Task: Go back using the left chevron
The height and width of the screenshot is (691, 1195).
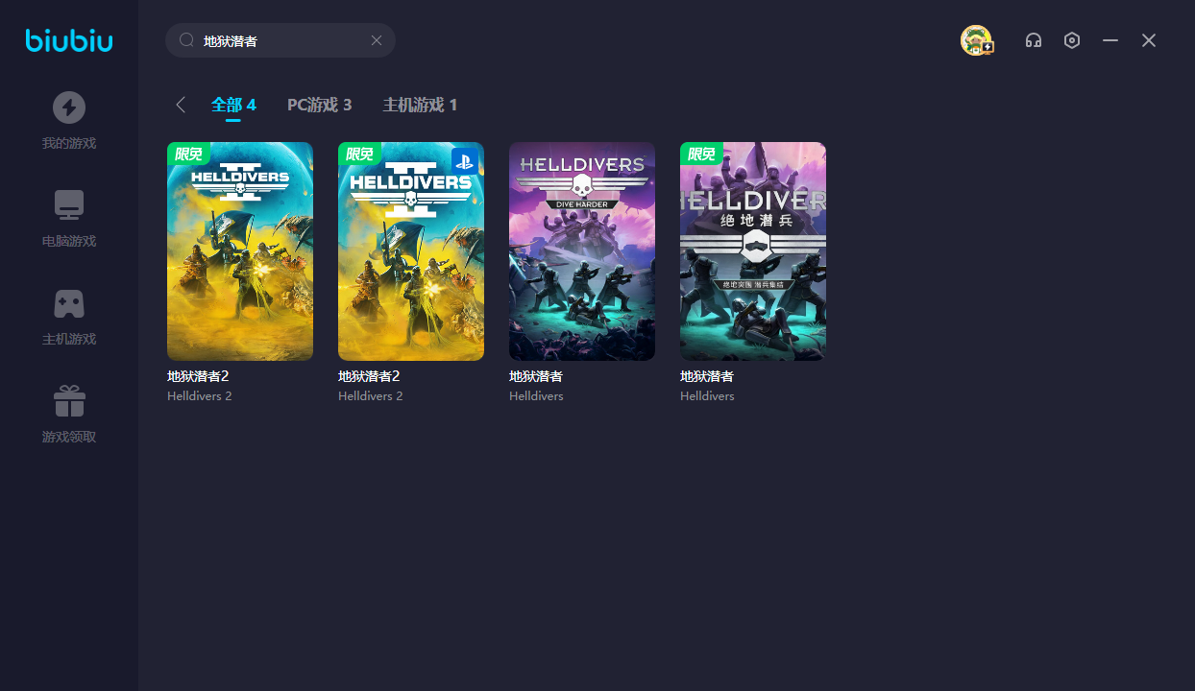Action: pos(181,105)
